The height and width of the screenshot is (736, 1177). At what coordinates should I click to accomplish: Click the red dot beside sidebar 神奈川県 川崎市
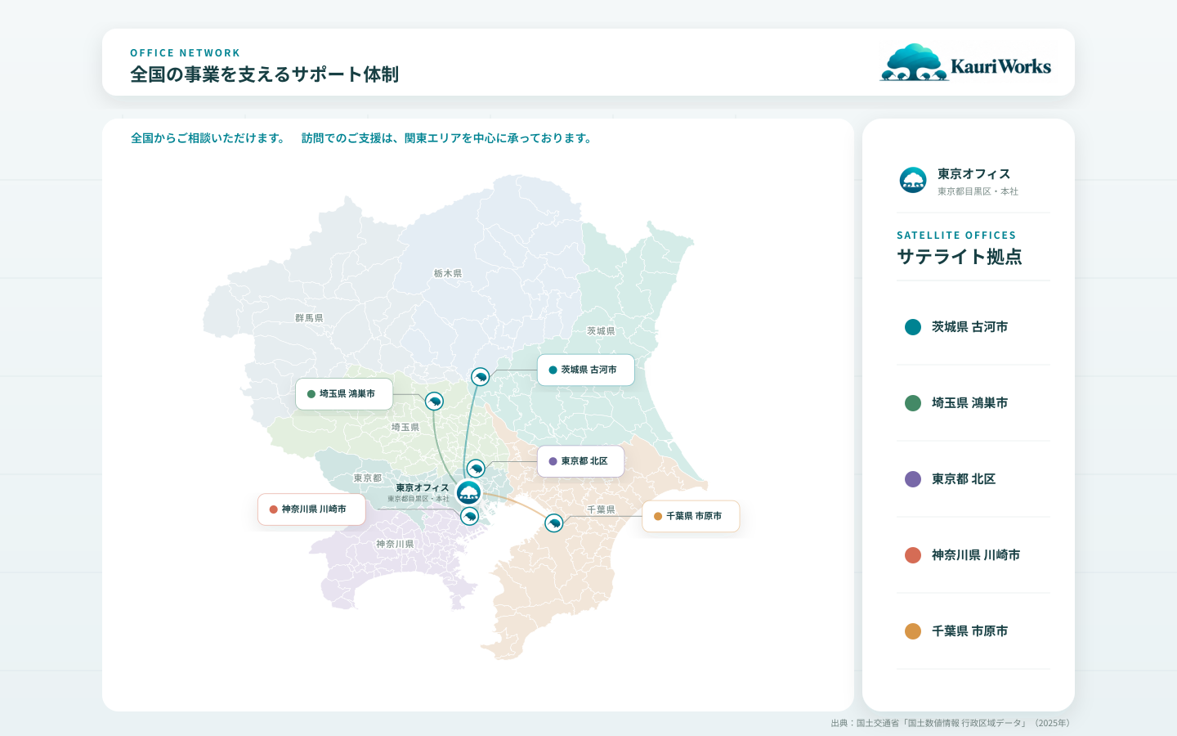pyautogui.click(x=913, y=555)
